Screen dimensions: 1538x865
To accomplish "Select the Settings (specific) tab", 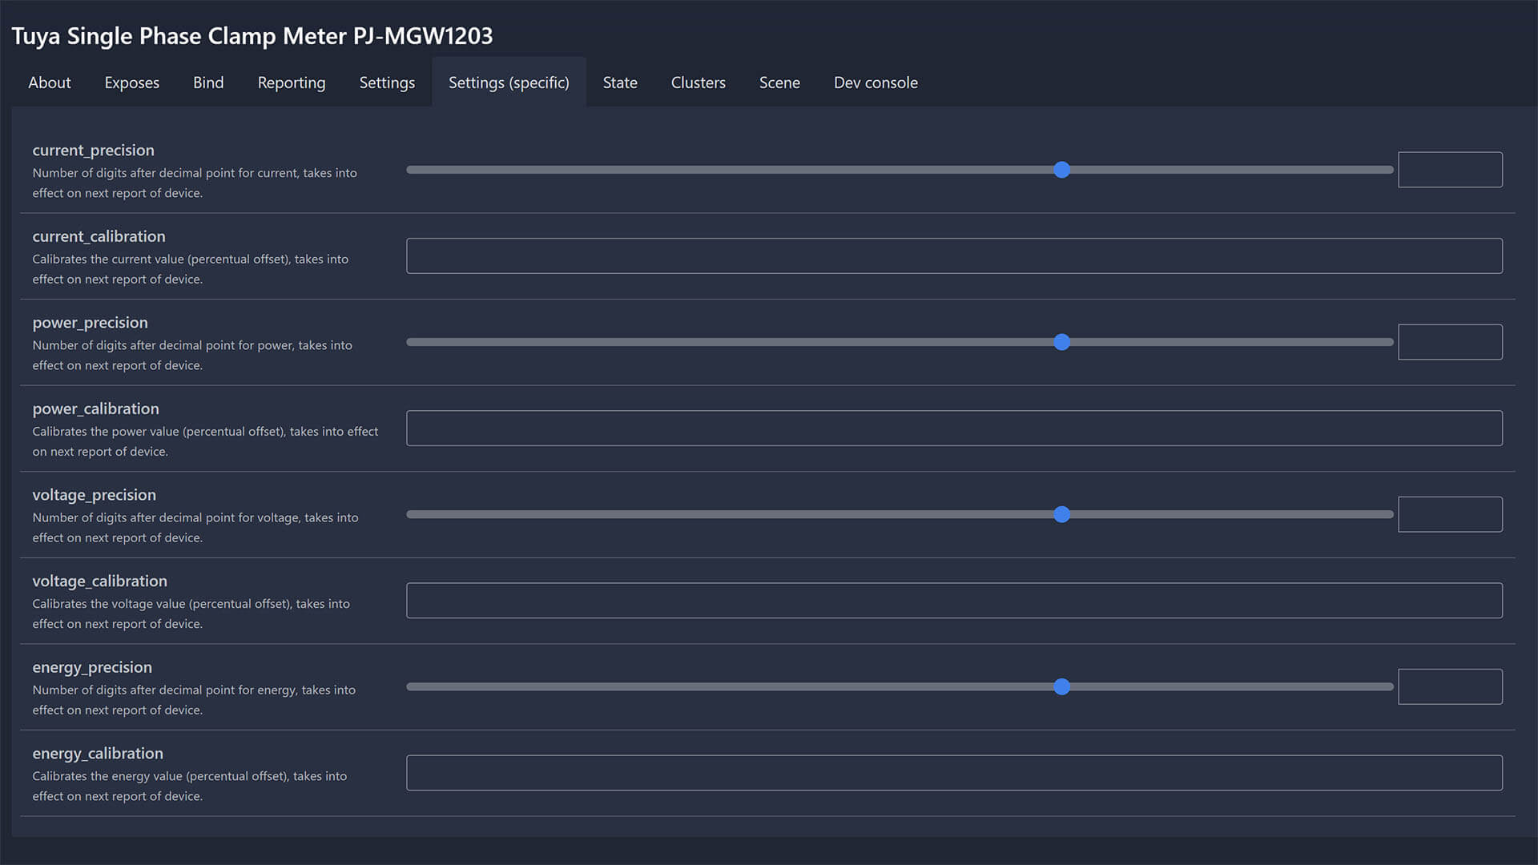I will point(509,82).
